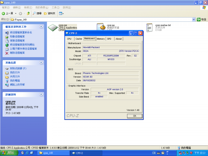Click E-mail this file link
Image resolution: width=208 pixels, height=156 pixels.
[x=23, y=49]
